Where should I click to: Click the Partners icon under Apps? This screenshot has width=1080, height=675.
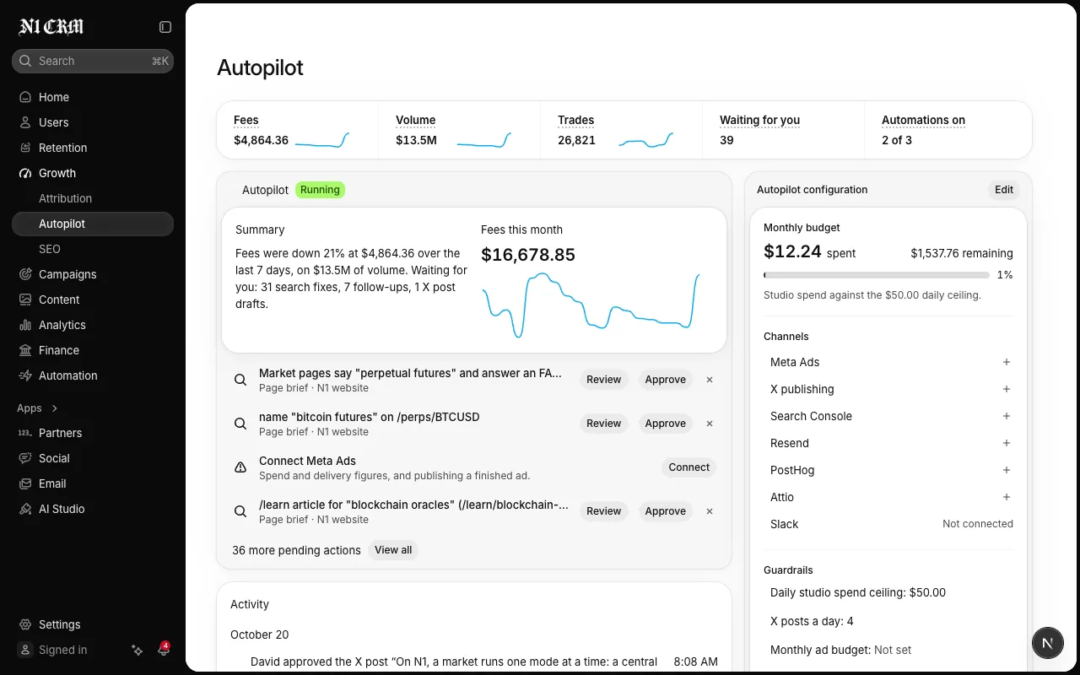click(25, 433)
